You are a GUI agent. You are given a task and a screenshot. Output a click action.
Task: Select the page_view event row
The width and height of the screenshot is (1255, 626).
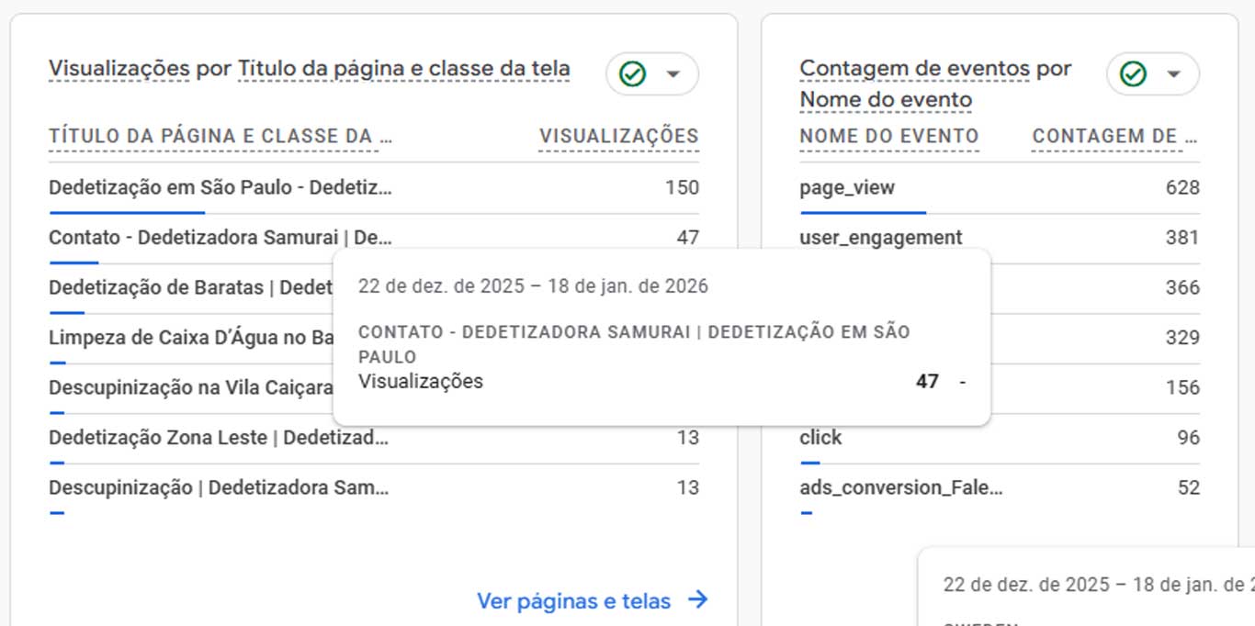(847, 188)
